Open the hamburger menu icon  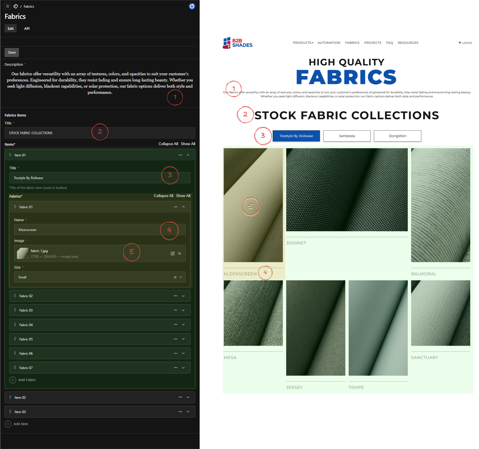tap(8, 6)
